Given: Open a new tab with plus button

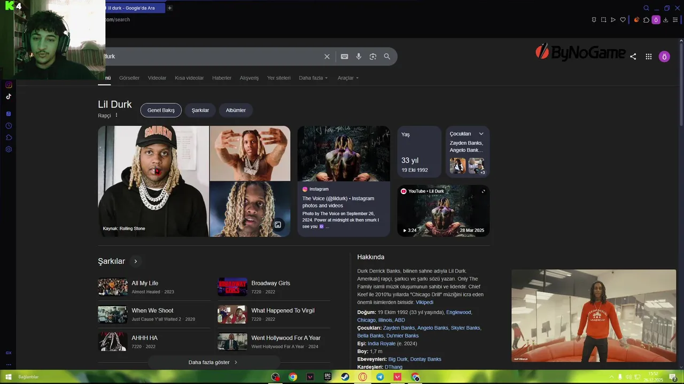Looking at the screenshot, I should 169,8.
